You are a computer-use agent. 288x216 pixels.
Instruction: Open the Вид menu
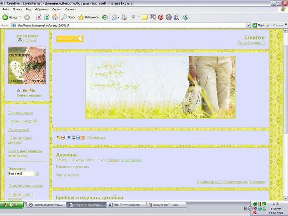28,9
